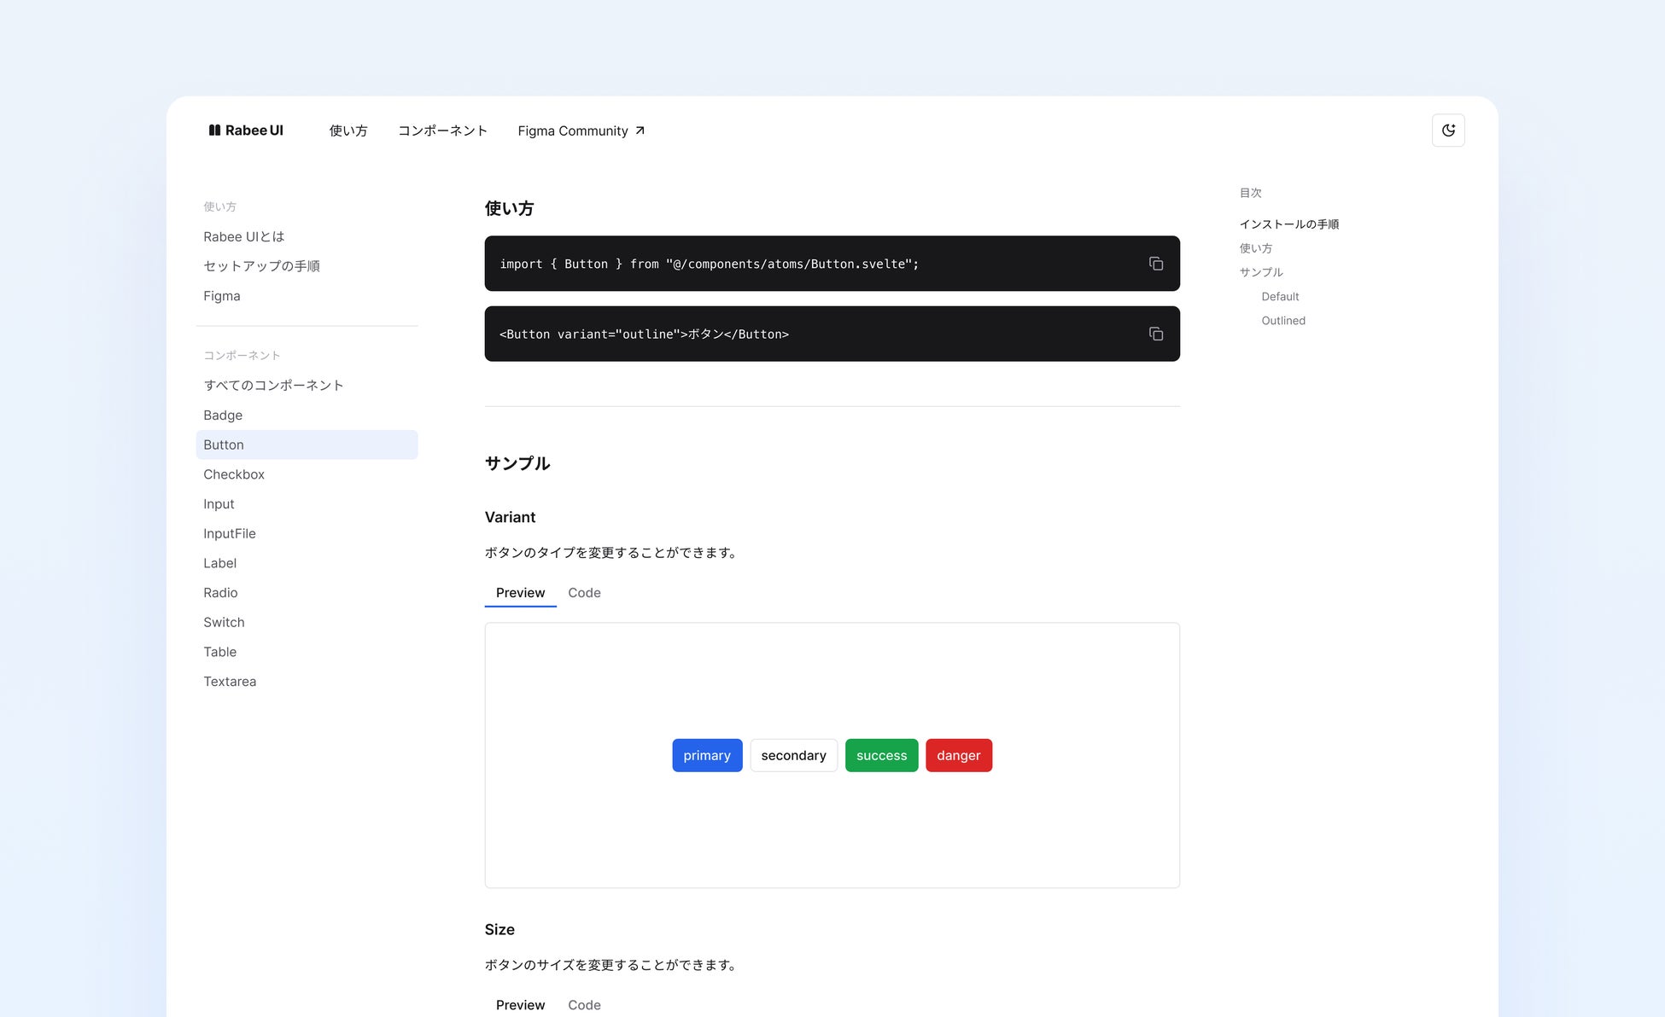The width and height of the screenshot is (1665, 1017).
Task: Open the 使い方 top navigation item
Action: click(348, 131)
